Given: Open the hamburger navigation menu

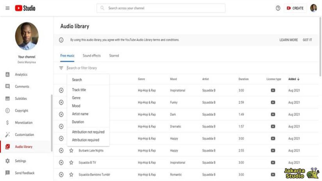Looking at the screenshot, I should coord(8,8).
